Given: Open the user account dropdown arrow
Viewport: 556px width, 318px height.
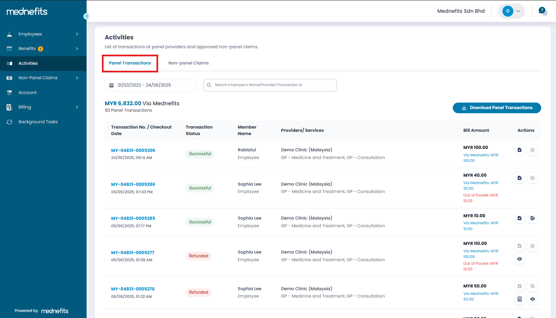Looking at the screenshot, I should point(518,11).
